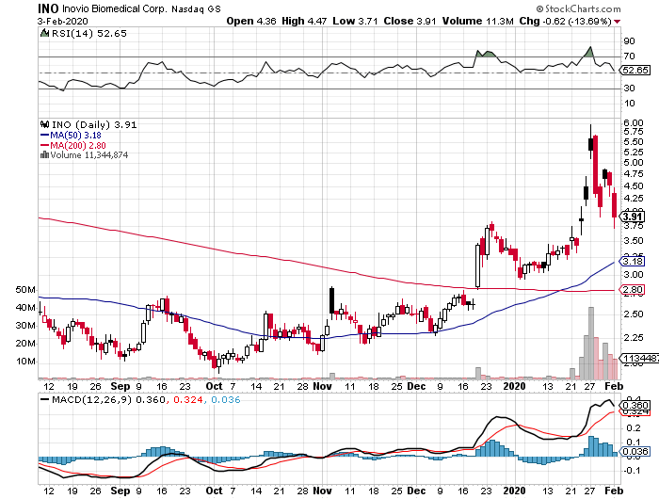Click the Volume 11,344,874 legend text

click(89, 155)
